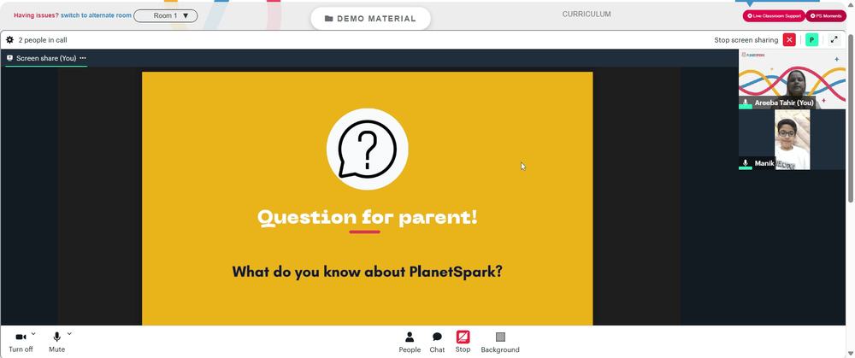Image resolution: width=855 pixels, height=358 pixels.
Task: Open the DEMO MATERIAL tab
Action: pos(370,19)
